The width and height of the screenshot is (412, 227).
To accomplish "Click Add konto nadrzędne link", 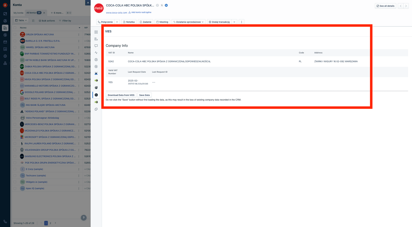I will tap(140, 12).
